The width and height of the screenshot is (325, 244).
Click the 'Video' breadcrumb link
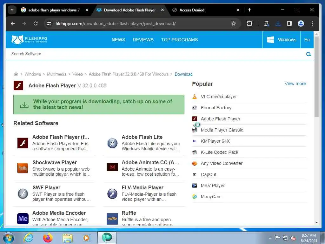tap(77, 74)
